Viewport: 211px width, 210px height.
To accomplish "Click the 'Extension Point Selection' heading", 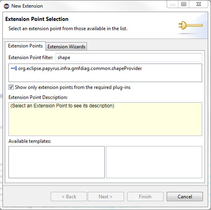I will pyautogui.click(x=37, y=19).
